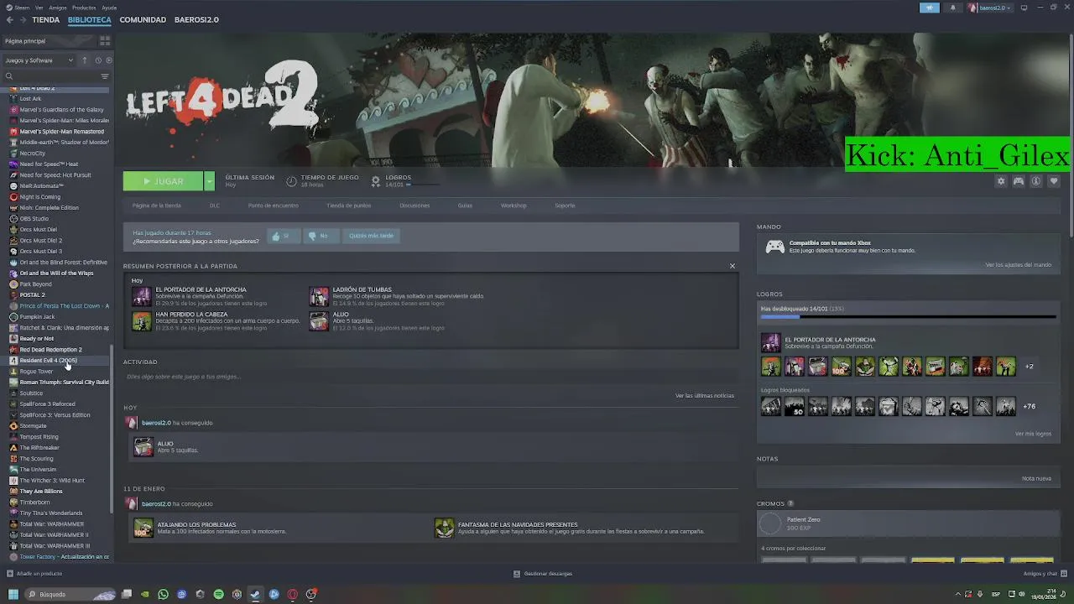Open the Steam menu
This screenshot has height=604, width=1074.
19,8
